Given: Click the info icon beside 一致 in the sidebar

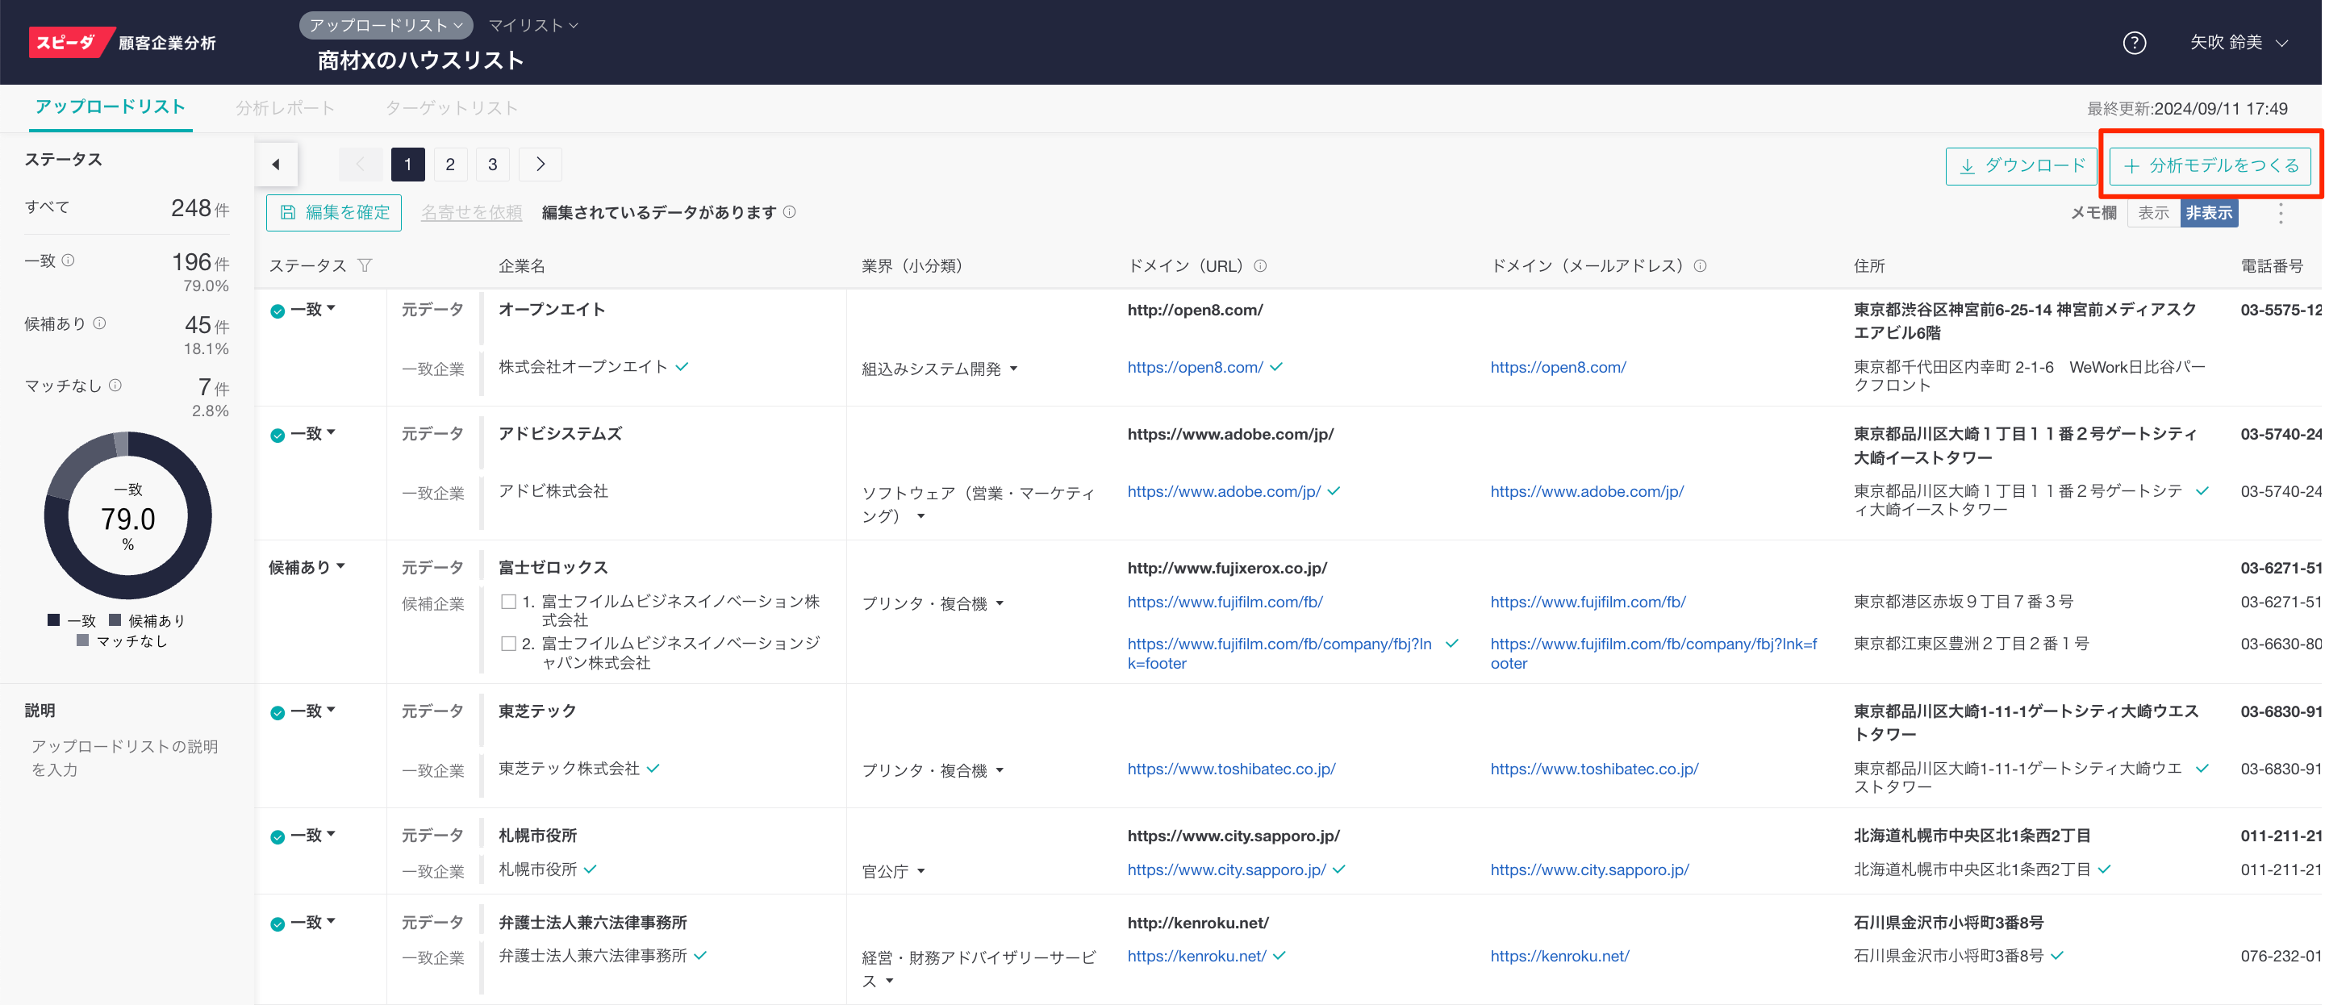Looking at the screenshot, I should (69, 261).
